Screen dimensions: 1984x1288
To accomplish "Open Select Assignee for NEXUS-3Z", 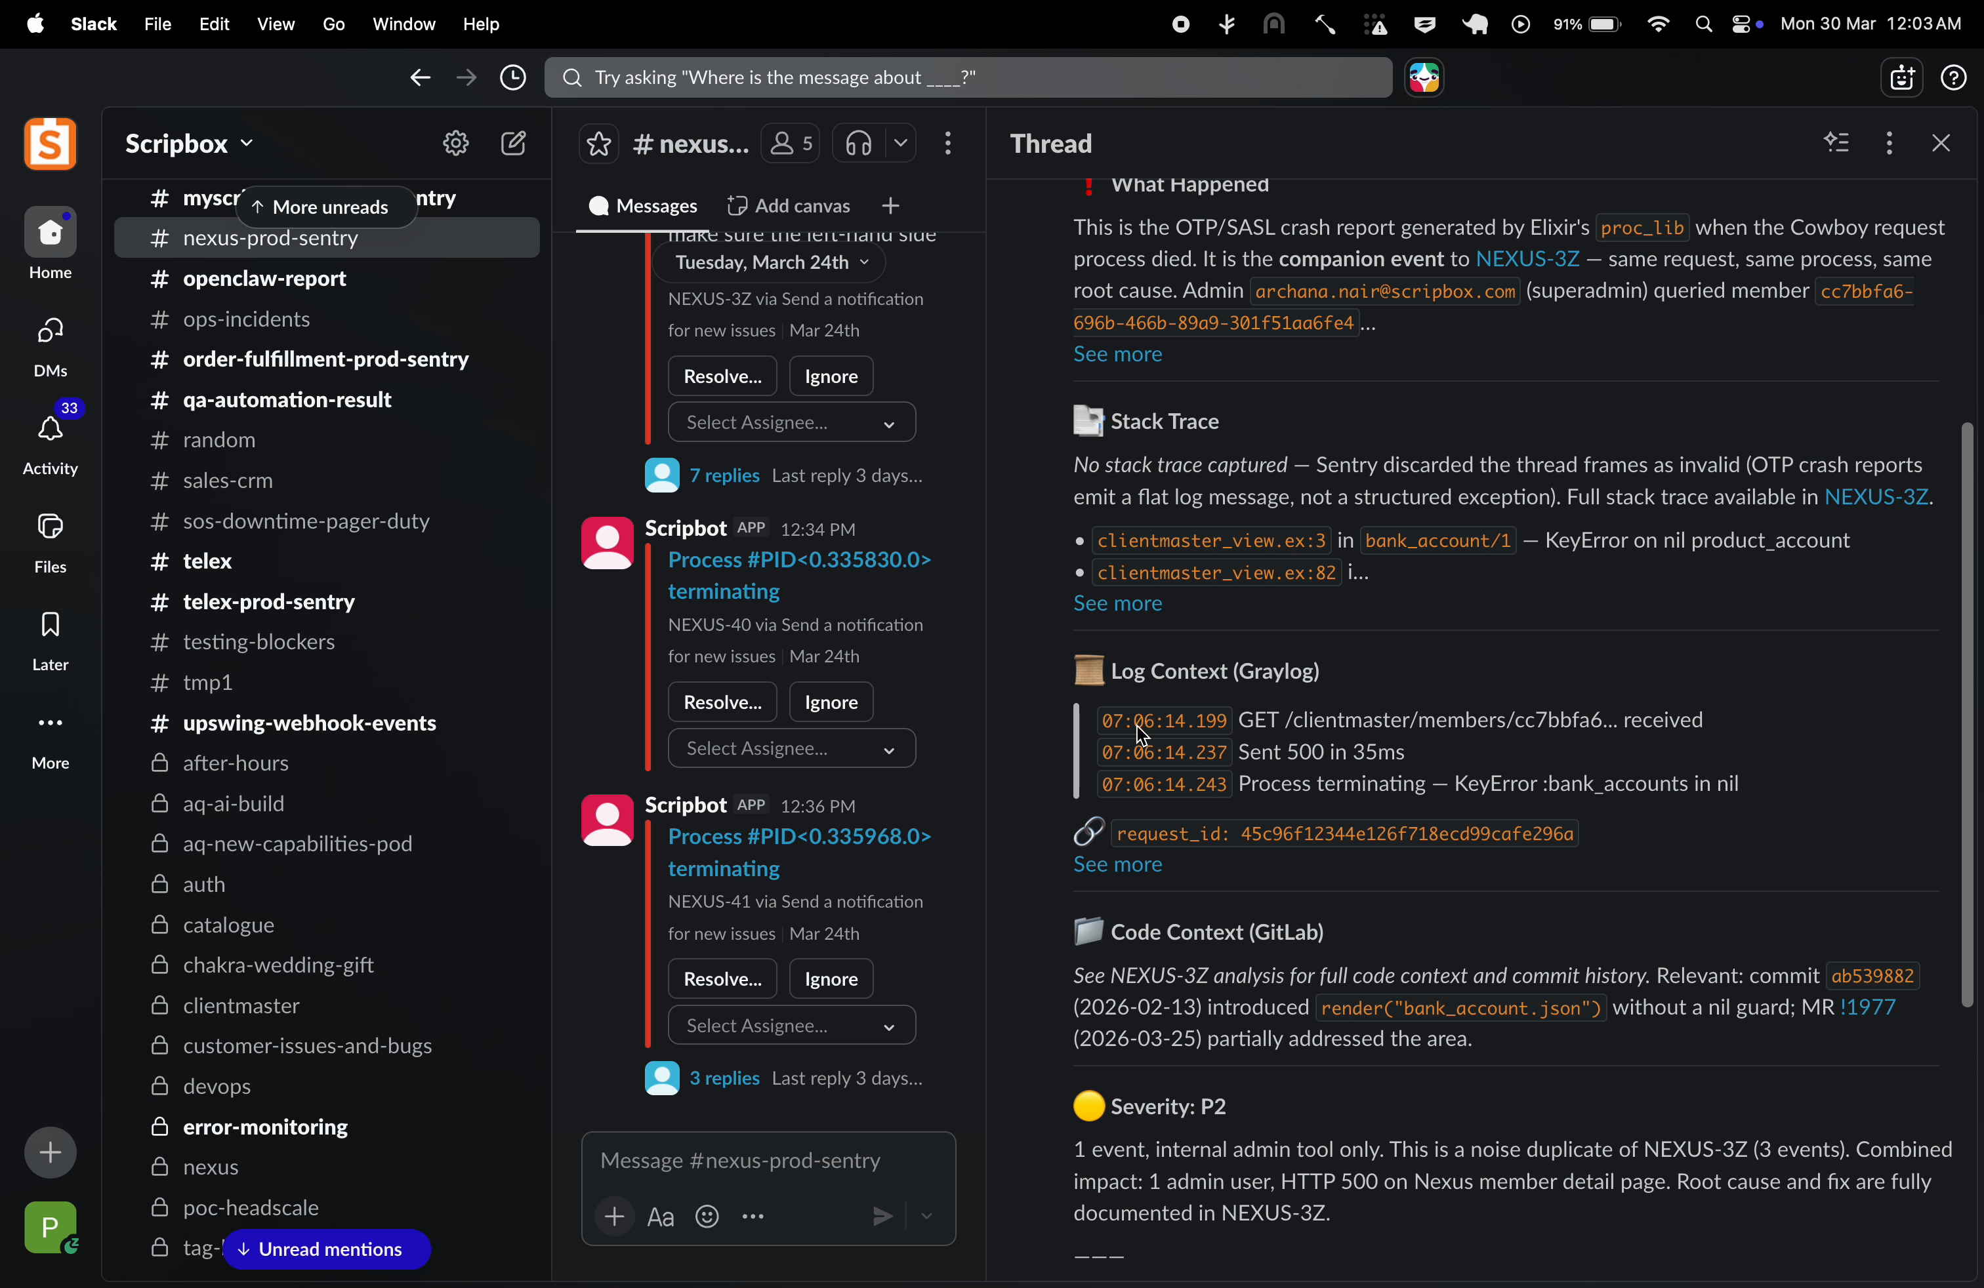I will (x=791, y=422).
